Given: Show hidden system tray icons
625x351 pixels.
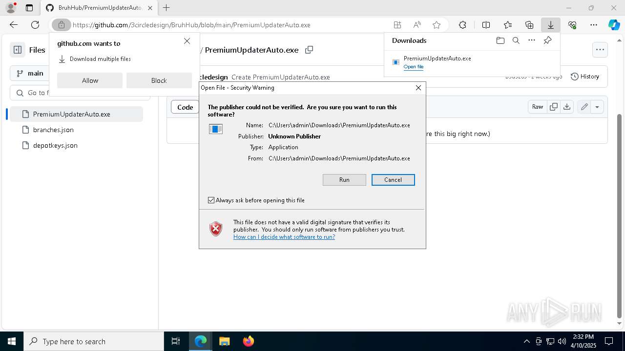Looking at the screenshot, I should [526, 341].
